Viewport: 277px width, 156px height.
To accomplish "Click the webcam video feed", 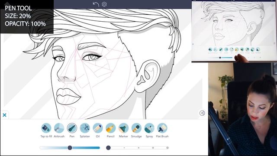I will [242, 109].
